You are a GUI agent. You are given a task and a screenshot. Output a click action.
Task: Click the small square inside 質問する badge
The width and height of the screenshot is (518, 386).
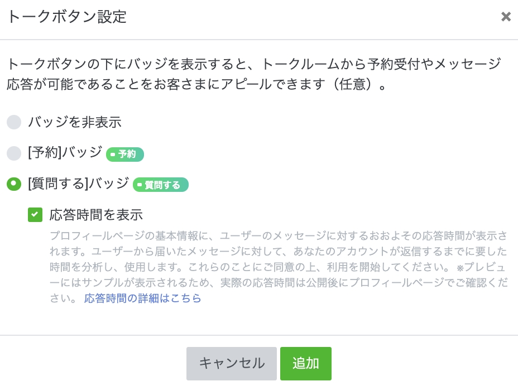[x=140, y=185]
